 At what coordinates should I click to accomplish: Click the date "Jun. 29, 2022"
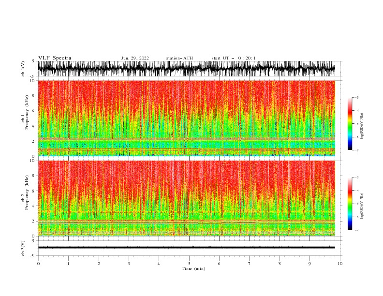pyautogui.click(x=135, y=58)
